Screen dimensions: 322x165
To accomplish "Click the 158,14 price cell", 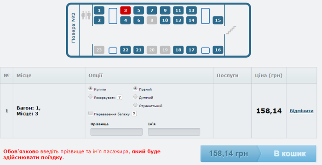I will pos(269,111).
